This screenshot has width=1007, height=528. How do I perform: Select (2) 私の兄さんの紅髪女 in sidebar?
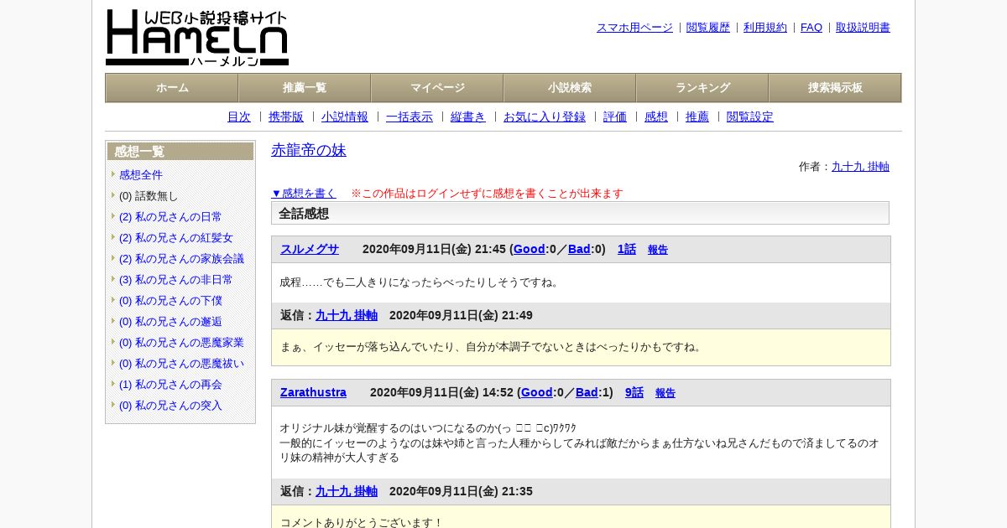tap(176, 237)
